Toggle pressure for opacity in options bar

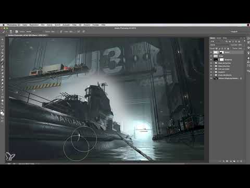tap(61, 31)
